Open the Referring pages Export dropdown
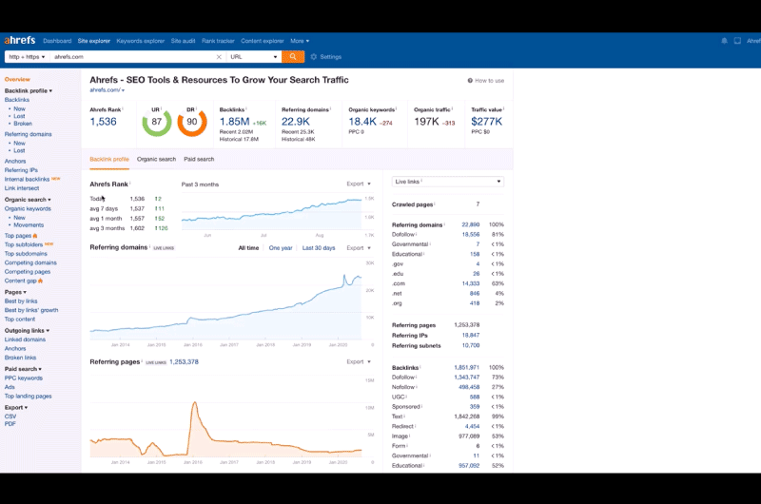The width and height of the screenshot is (761, 504). (x=359, y=362)
